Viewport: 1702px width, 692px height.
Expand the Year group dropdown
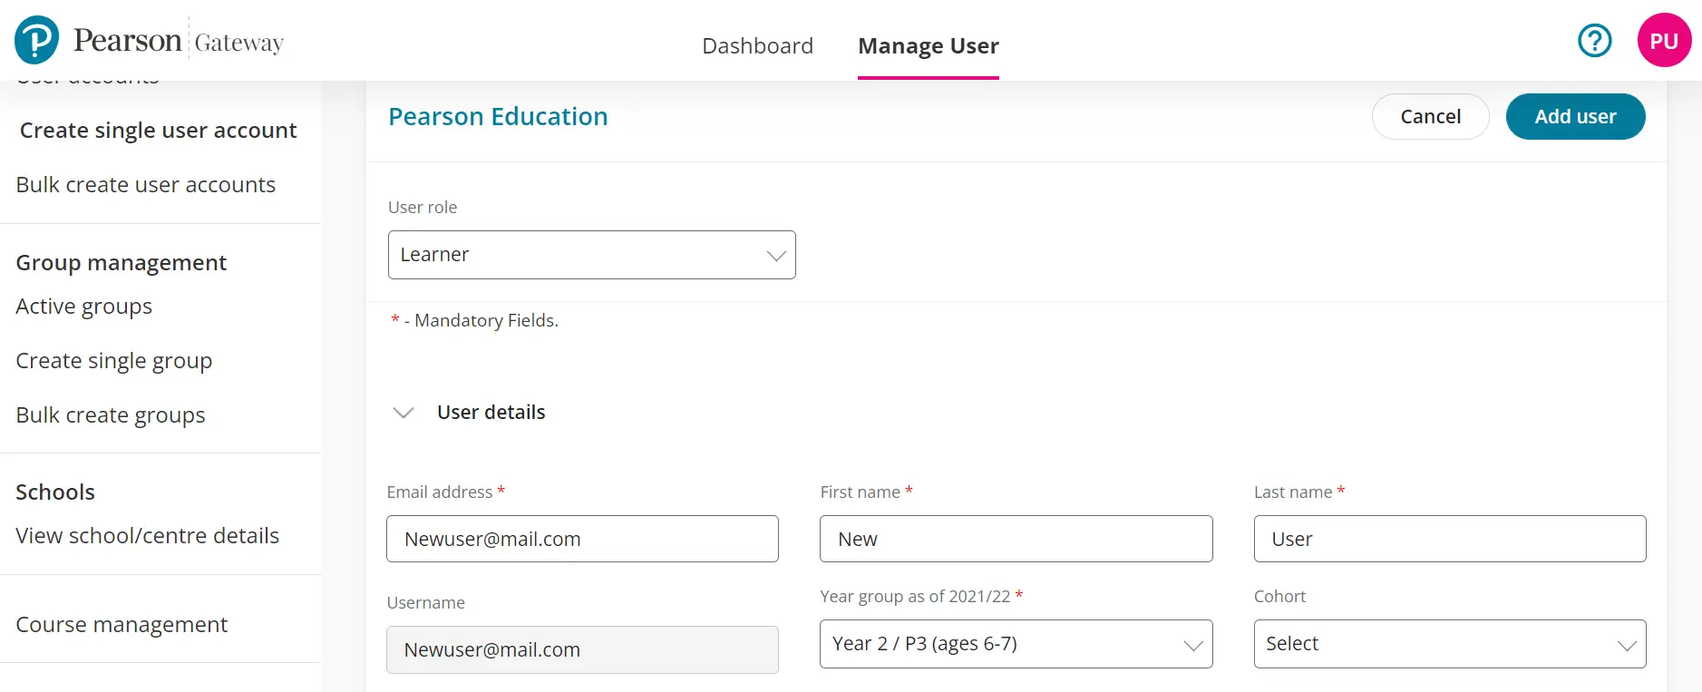click(x=1016, y=644)
